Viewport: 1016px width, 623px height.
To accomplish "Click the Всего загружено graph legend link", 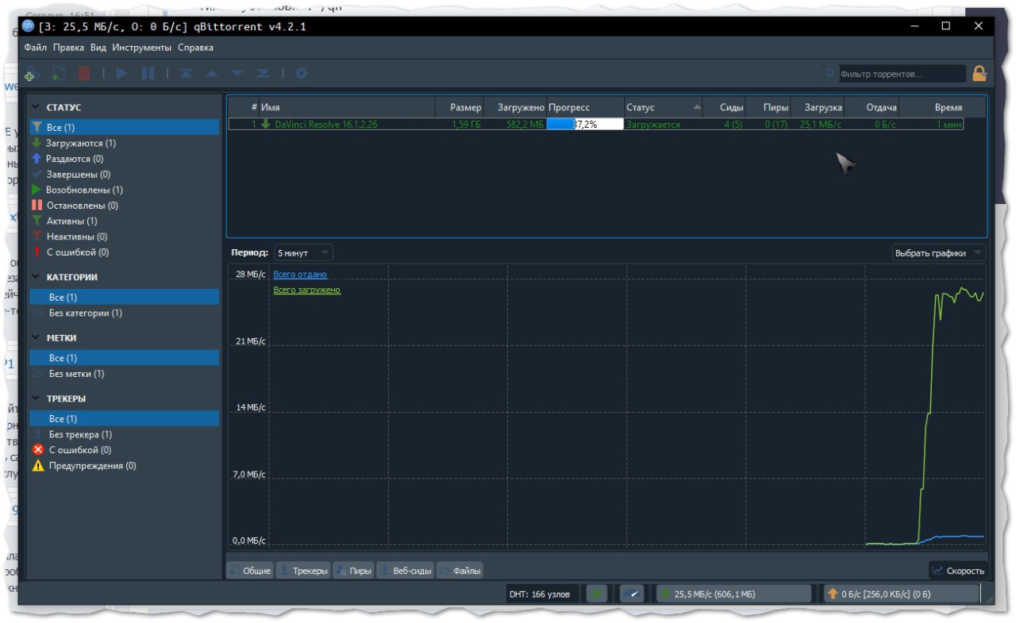I will tap(306, 290).
